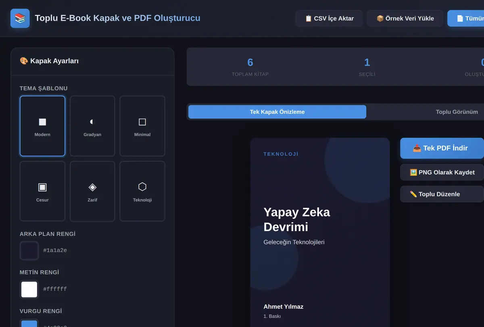The width and height of the screenshot is (484, 327).
Task: Select the Zarif theme template
Action: click(92, 191)
